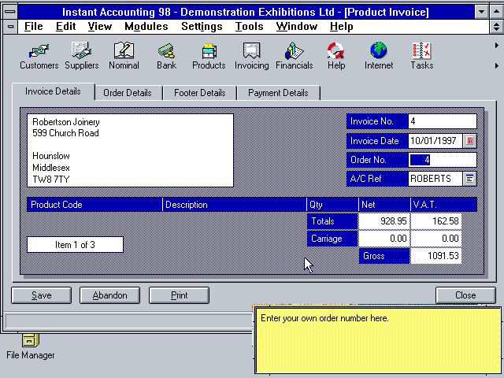Click the A/C Ref field showing ROBERTS
The height and width of the screenshot is (378, 504).
[x=435, y=179]
